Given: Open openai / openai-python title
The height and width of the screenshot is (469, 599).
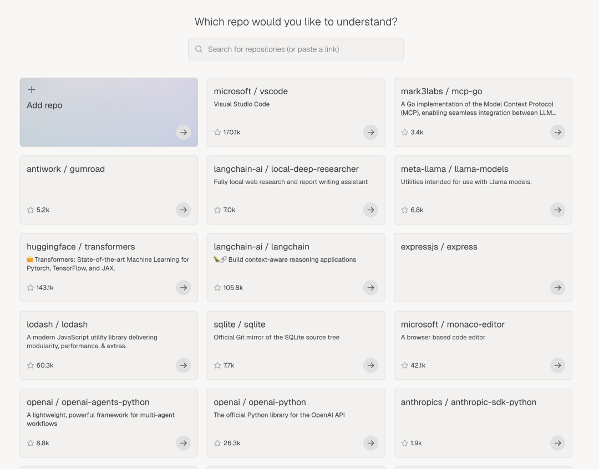Looking at the screenshot, I should 260,402.
